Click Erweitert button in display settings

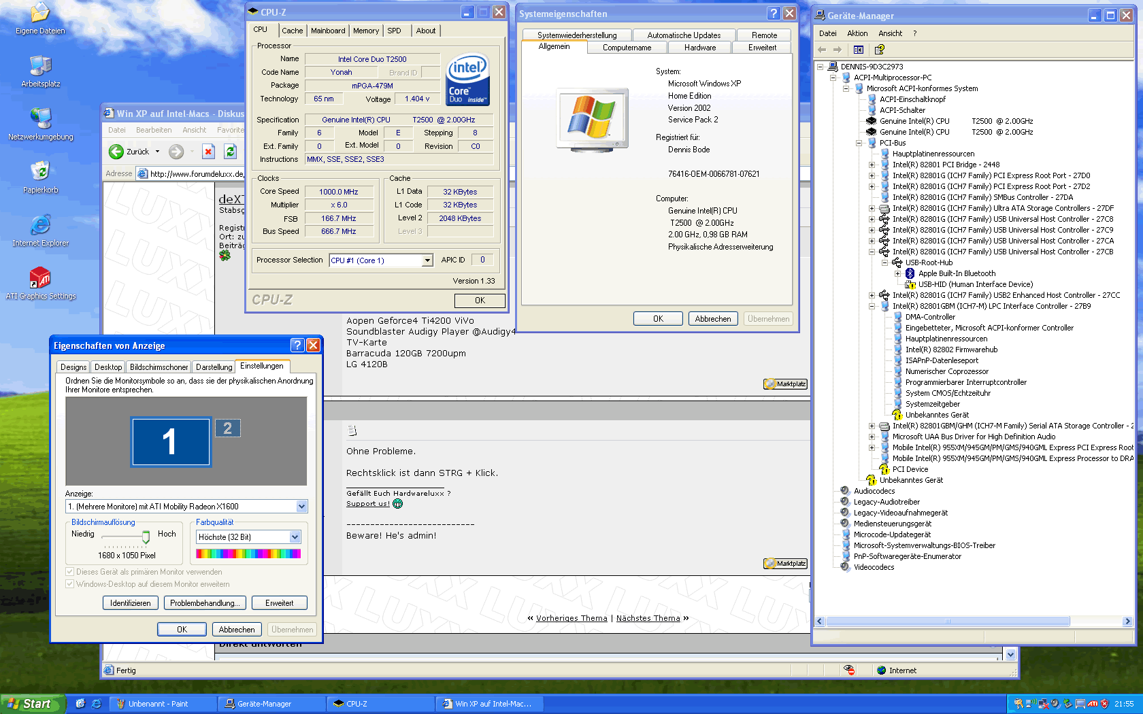coord(279,603)
